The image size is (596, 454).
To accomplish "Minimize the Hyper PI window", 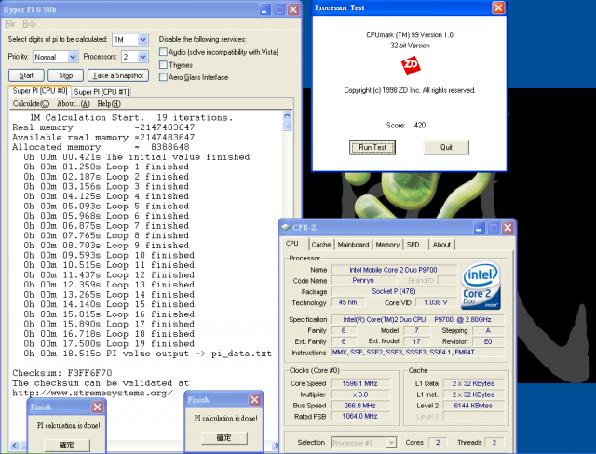I will pyautogui.click(x=264, y=9).
